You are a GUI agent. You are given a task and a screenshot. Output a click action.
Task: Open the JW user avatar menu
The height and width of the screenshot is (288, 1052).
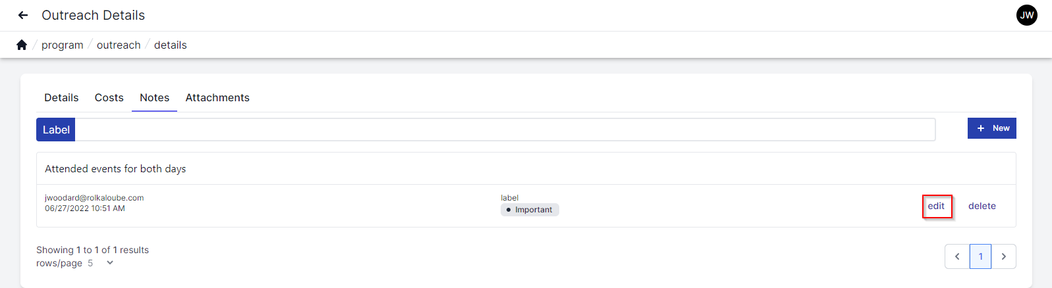(1026, 15)
